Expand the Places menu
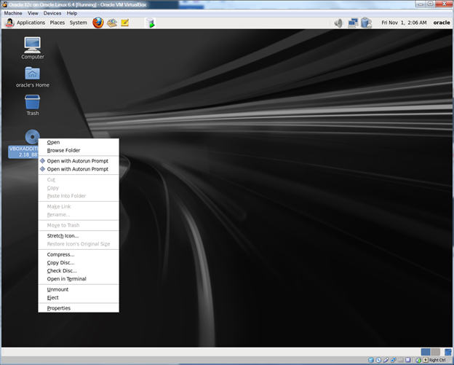Screen dimensions: 454x365 coord(57,23)
